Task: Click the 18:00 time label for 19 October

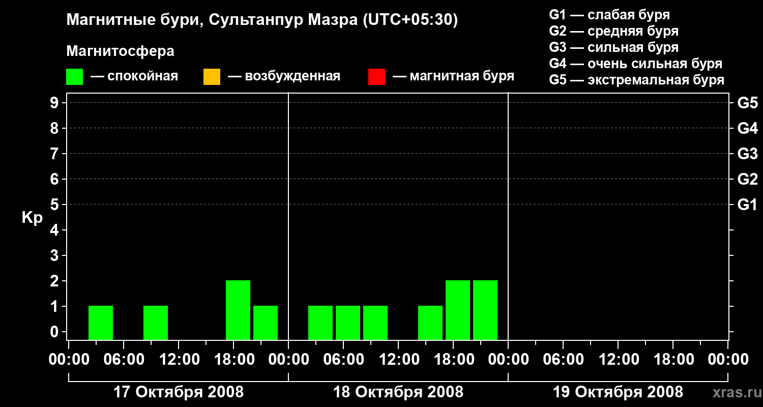Action: pyautogui.click(x=673, y=360)
